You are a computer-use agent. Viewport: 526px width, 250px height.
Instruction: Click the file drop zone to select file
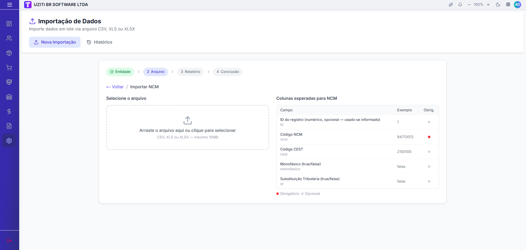(188, 127)
